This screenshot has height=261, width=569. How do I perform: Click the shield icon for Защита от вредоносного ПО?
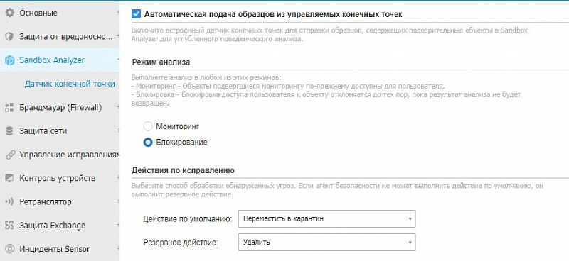coord(9,36)
